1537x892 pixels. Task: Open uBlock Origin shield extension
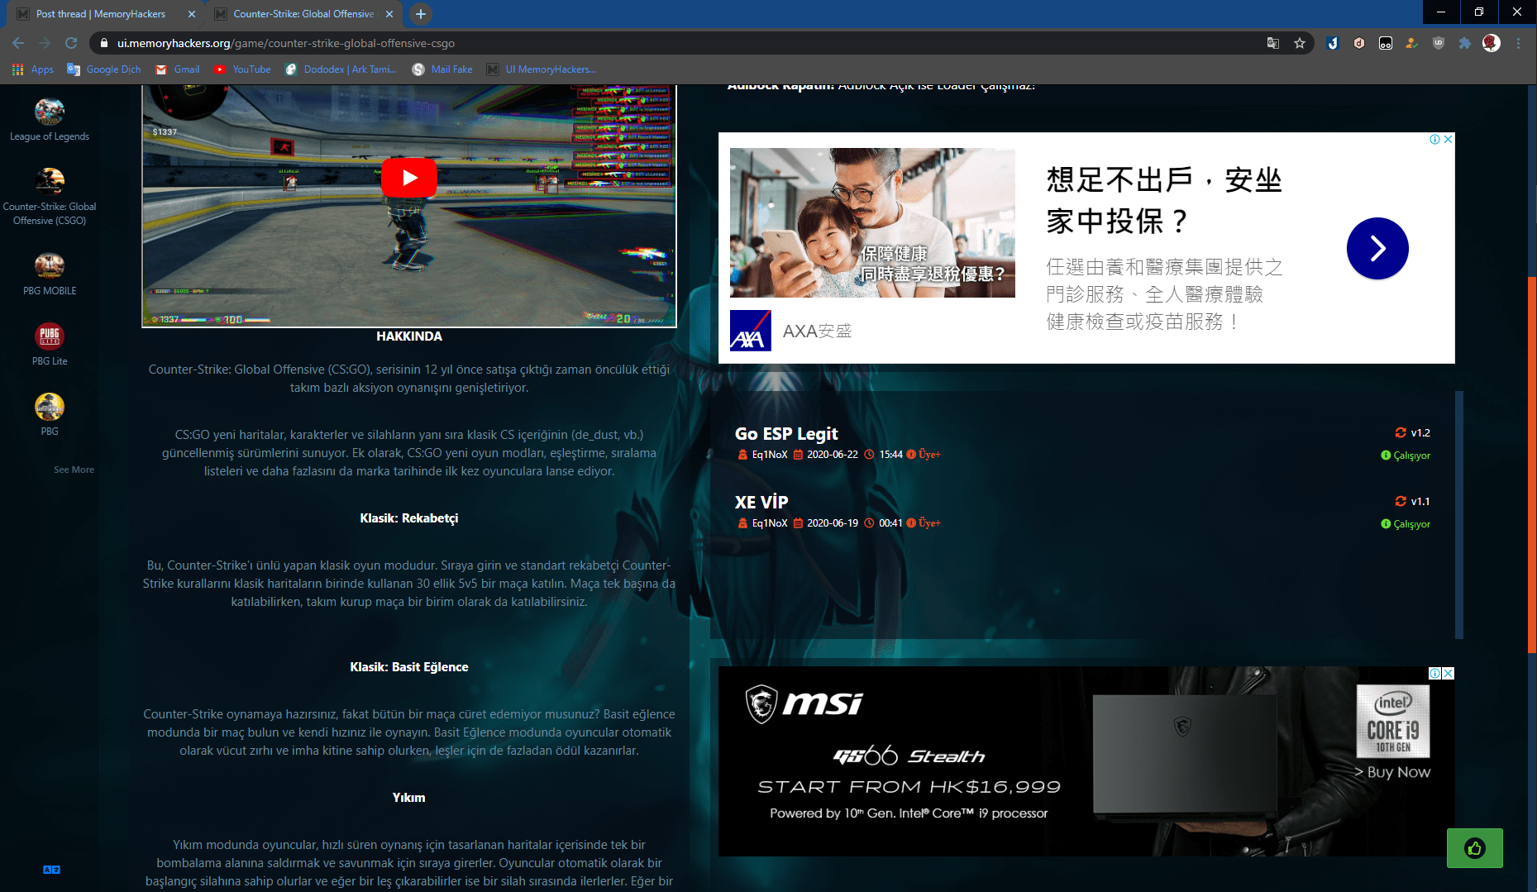click(x=1439, y=43)
